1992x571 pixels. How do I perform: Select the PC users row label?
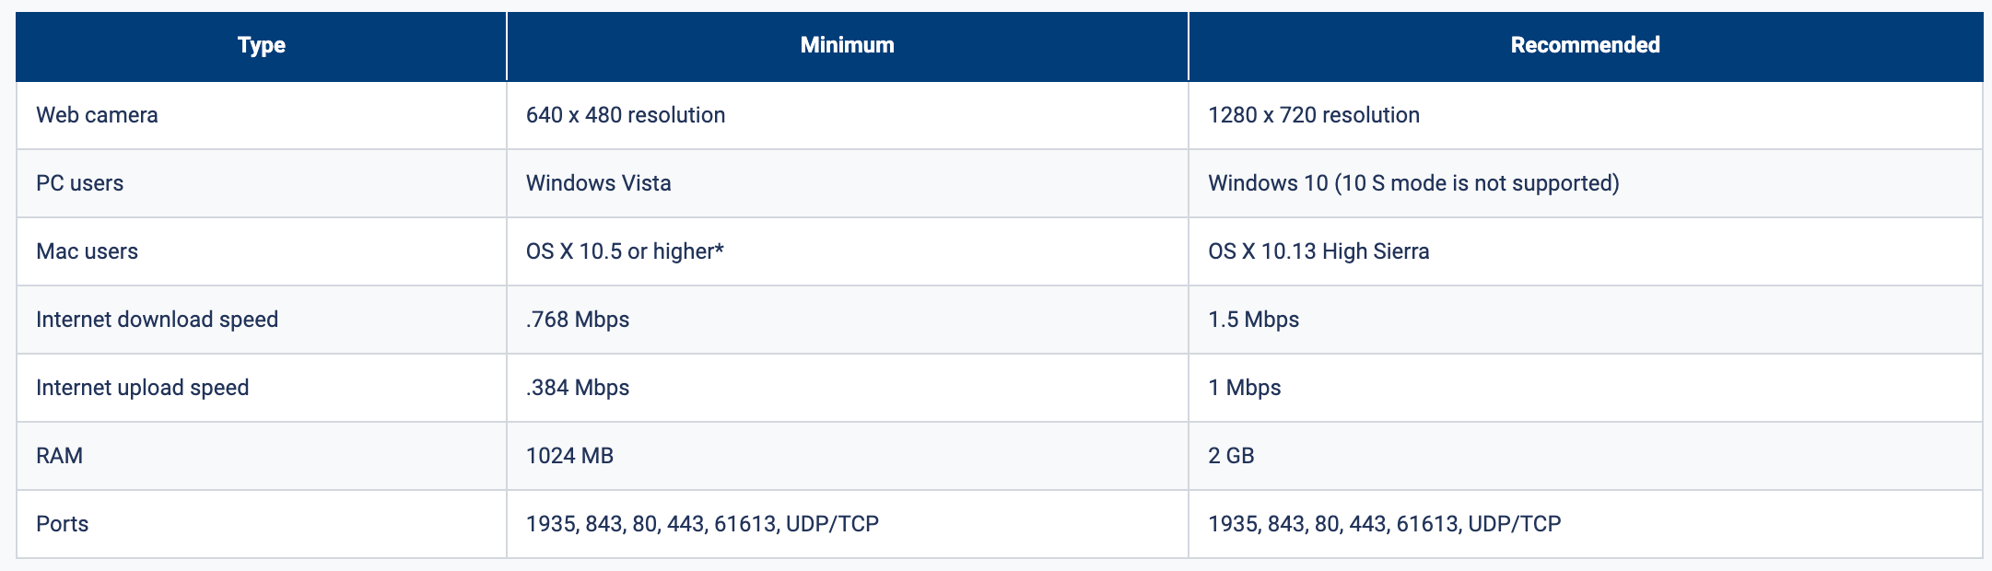[79, 183]
